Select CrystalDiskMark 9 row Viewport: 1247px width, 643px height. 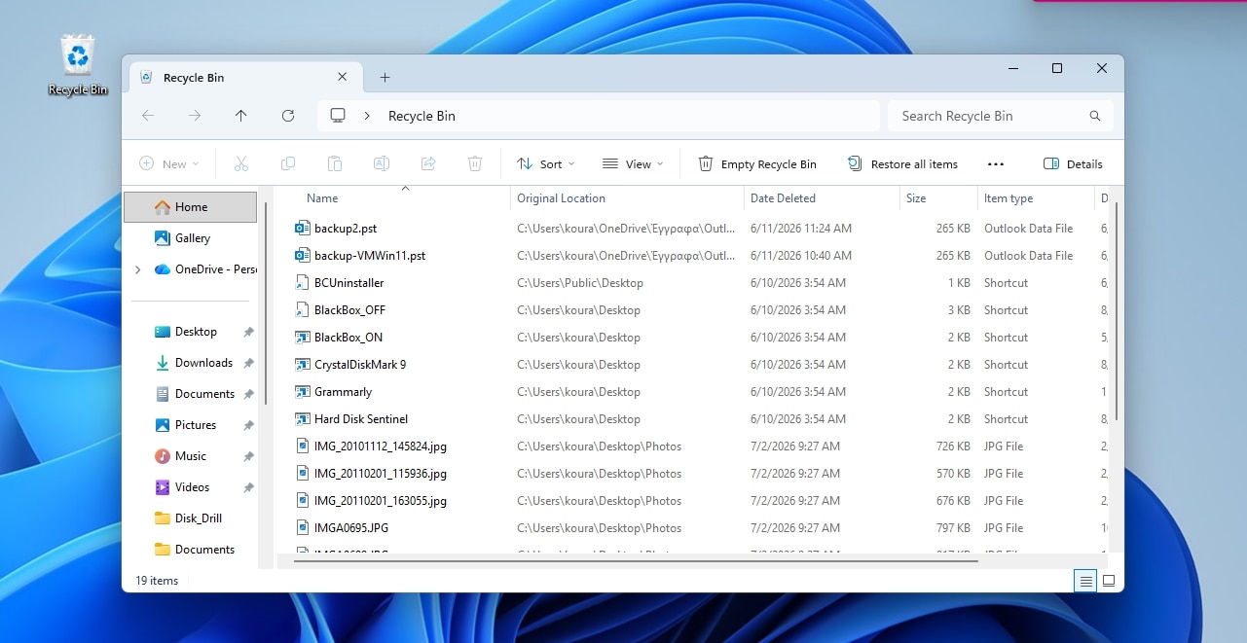(x=691, y=365)
